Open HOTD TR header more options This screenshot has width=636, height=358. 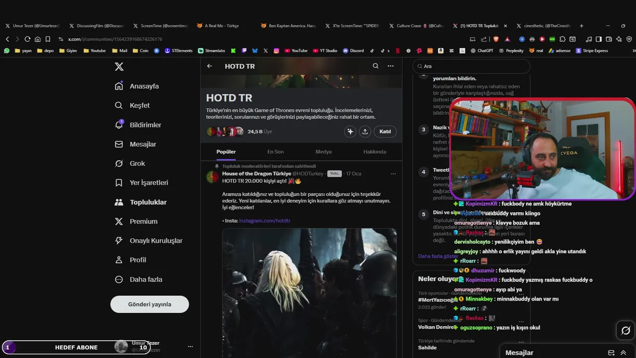[391, 66]
